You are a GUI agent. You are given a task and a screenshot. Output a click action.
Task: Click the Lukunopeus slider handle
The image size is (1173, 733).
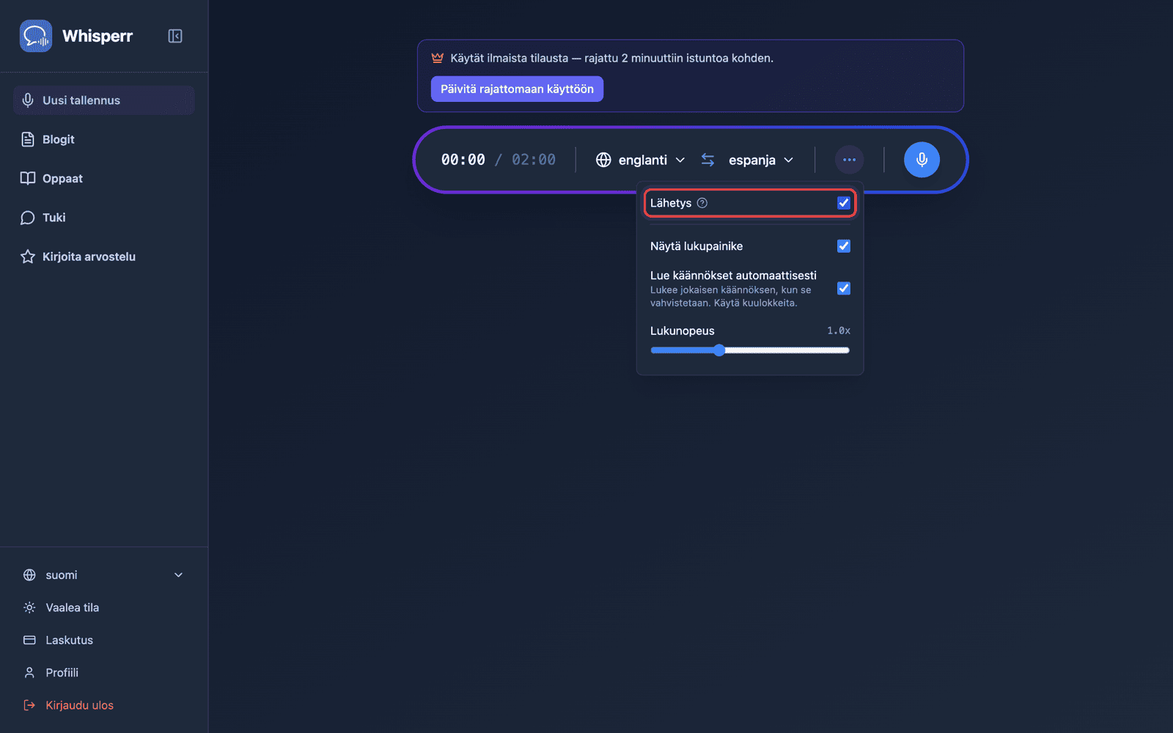pos(719,350)
